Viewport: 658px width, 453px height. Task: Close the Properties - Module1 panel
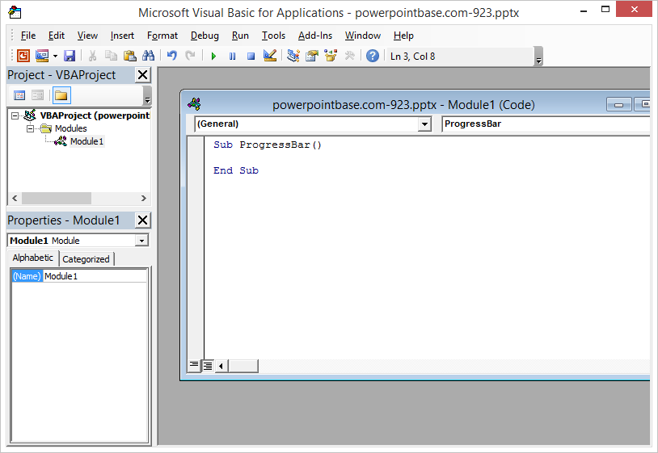tap(143, 220)
